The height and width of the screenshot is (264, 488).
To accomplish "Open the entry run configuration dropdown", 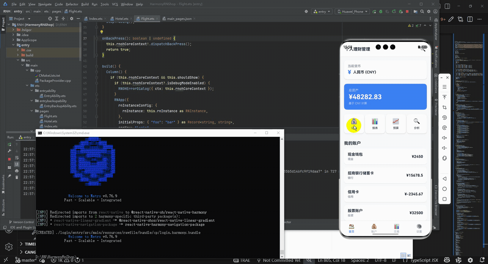I will point(321,12).
